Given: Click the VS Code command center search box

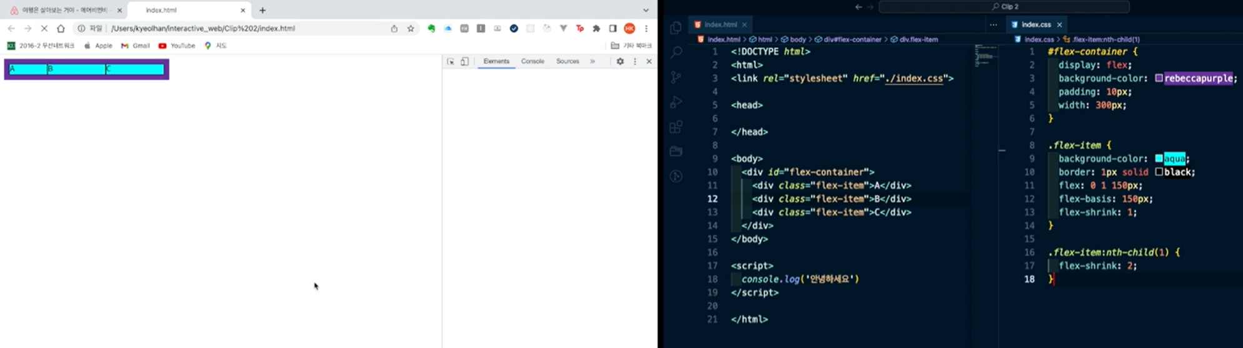Looking at the screenshot, I should point(1004,7).
